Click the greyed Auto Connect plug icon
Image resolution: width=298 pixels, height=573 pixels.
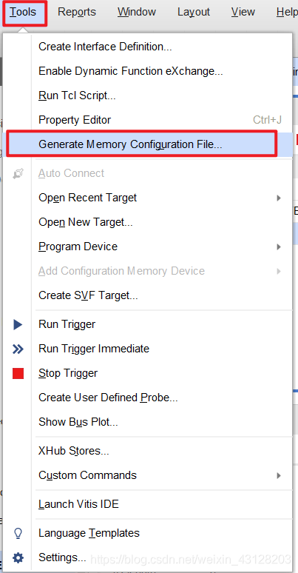pyautogui.click(x=18, y=173)
